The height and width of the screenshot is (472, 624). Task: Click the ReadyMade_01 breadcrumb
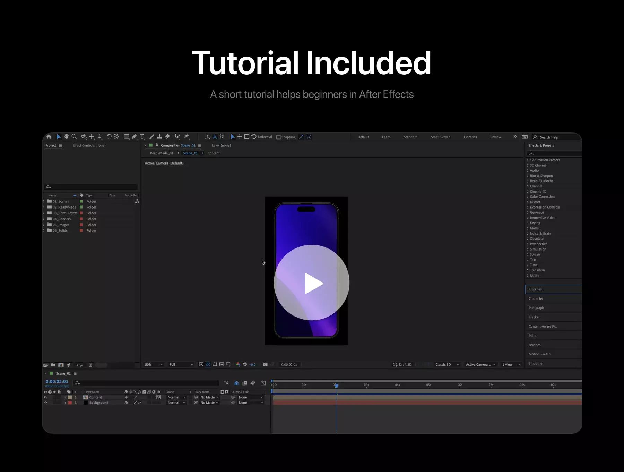click(162, 153)
